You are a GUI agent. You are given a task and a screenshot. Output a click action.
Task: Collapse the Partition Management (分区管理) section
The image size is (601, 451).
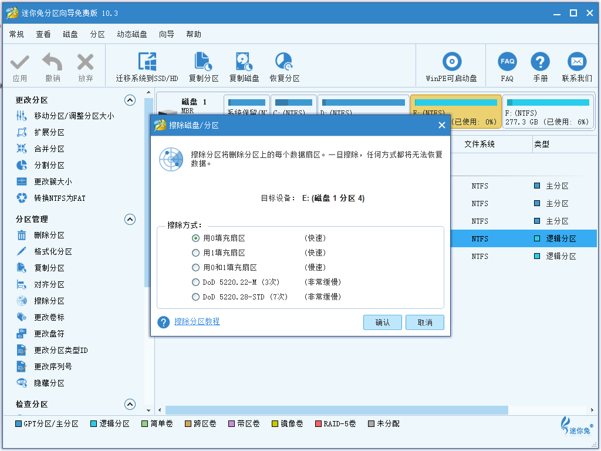[130, 220]
